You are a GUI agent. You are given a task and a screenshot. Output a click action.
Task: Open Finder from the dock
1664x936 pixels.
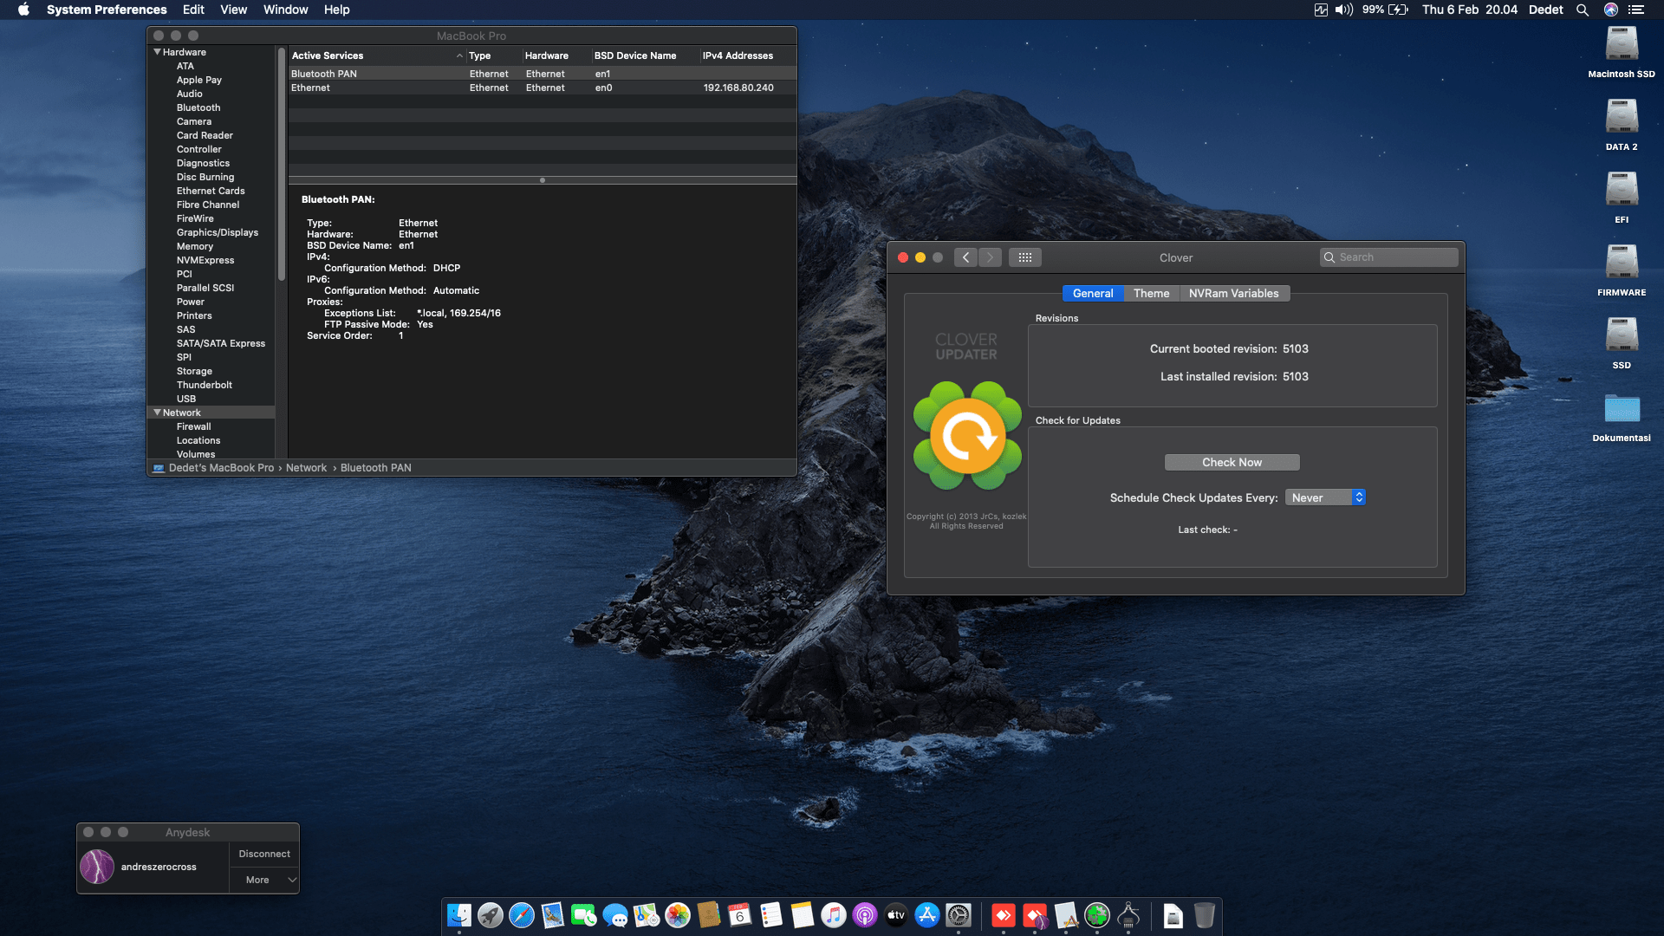[459, 915]
